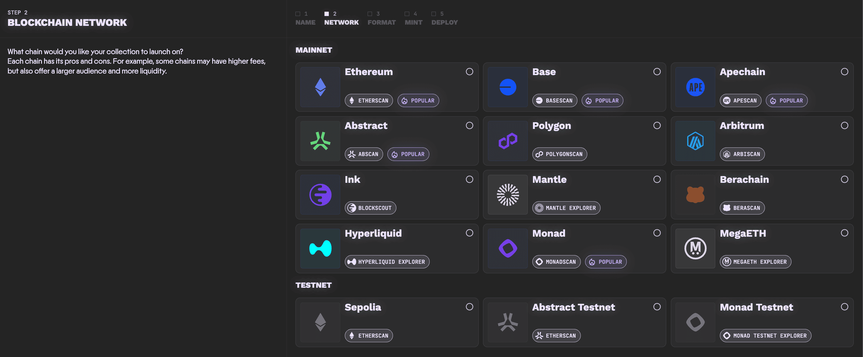Click the "Monad Testnet" card title
This screenshot has height=357, width=863.
[x=756, y=307]
